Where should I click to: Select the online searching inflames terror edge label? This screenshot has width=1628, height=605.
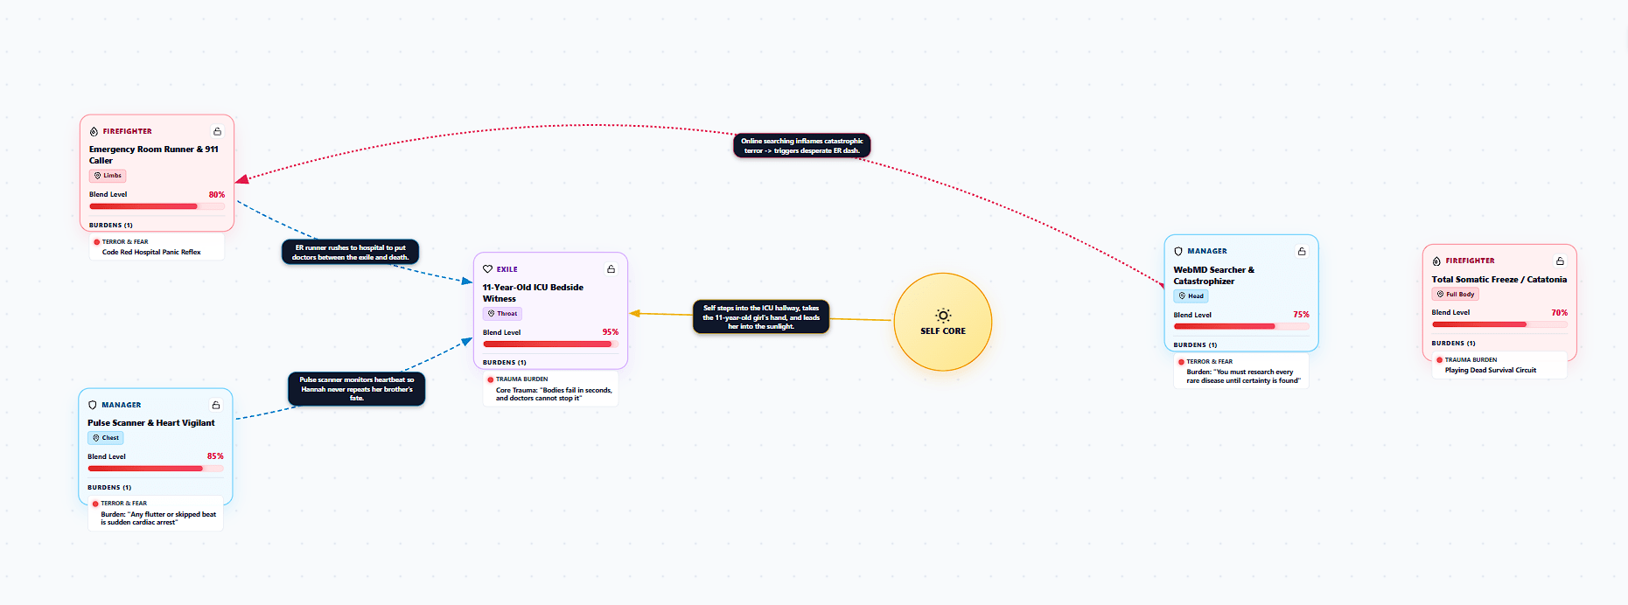[802, 146]
